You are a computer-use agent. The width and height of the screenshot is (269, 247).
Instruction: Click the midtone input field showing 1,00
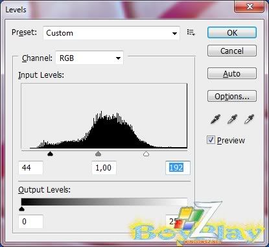104,168
